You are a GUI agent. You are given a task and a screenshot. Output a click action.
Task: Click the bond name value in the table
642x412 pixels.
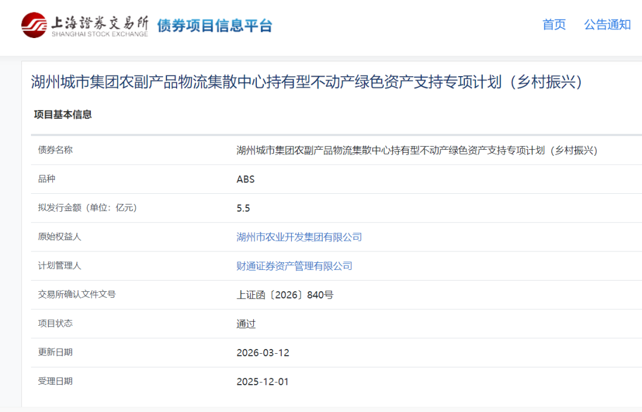[x=417, y=150]
